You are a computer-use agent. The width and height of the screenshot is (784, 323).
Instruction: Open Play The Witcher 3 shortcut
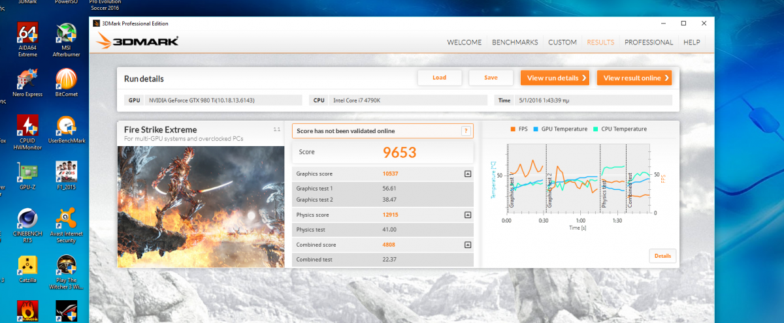[66, 273]
